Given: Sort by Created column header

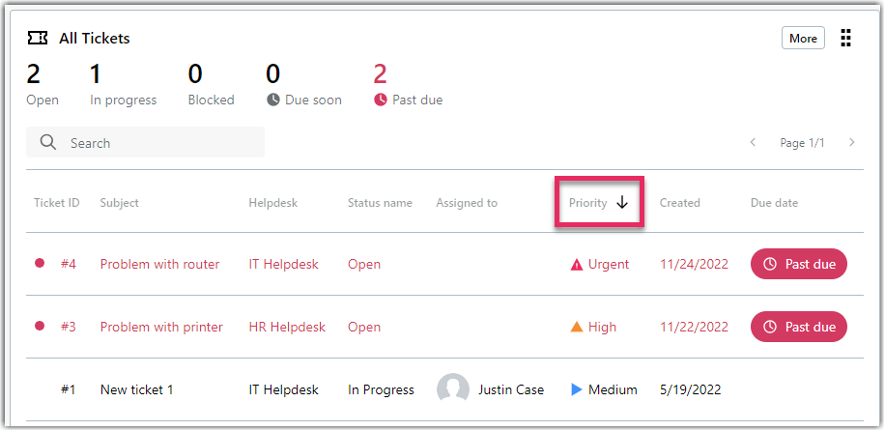Looking at the screenshot, I should coord(679,203).
